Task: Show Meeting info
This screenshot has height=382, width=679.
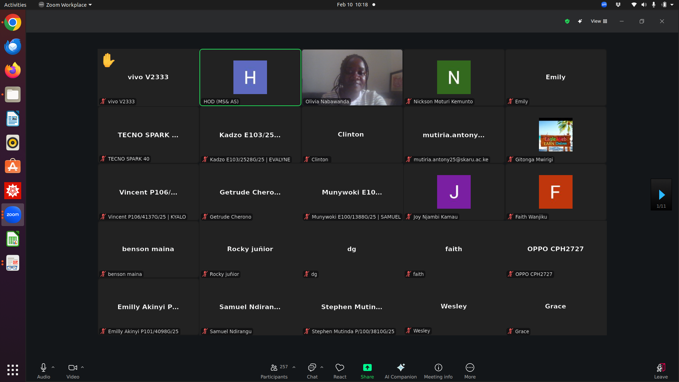Action: click(x=438, y=371)
